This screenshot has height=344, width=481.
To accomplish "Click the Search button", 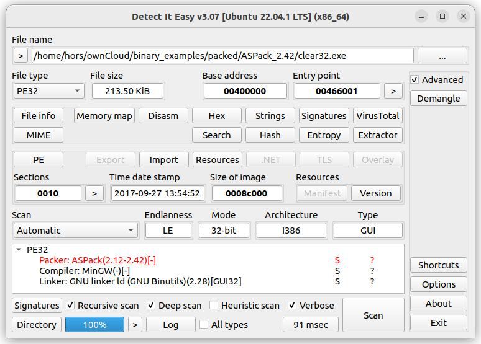I will point(216,135).
